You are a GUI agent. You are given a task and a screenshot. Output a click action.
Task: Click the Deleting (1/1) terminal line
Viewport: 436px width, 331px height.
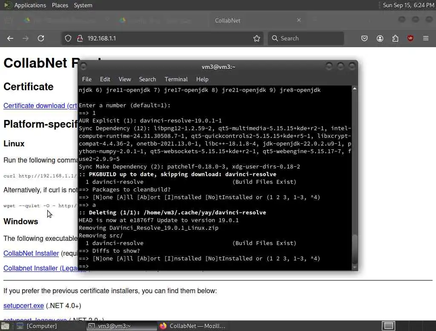[172, 213]
